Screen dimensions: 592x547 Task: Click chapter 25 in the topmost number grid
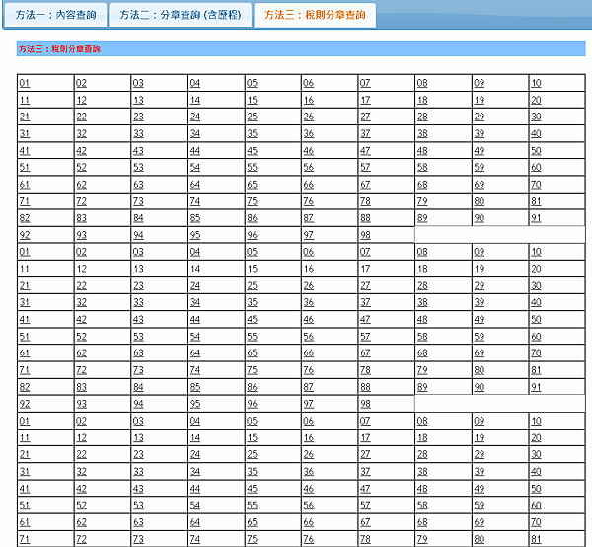[252, 117]
